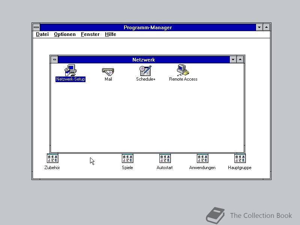Click the Schedule+ label text

(145, 79)
